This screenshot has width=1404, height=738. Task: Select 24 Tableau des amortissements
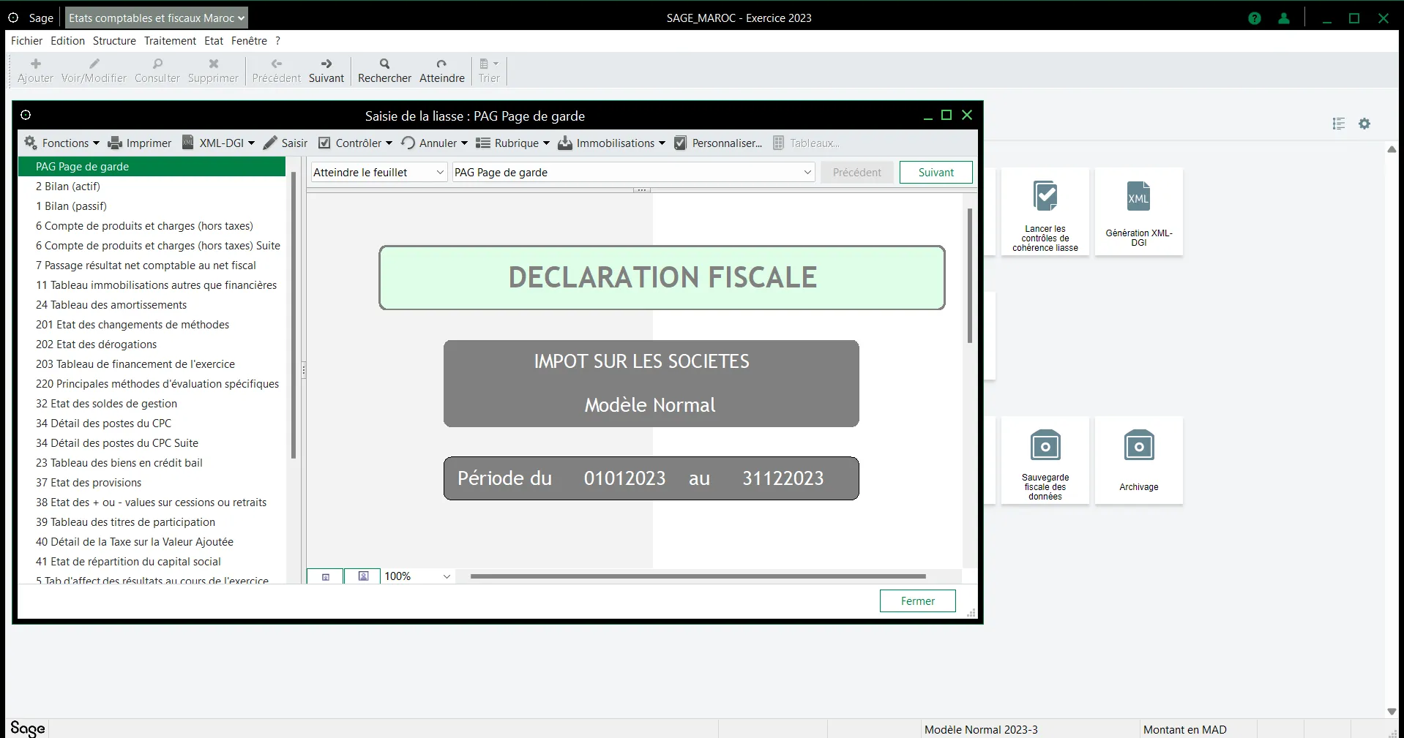click(x=152, y=305)
